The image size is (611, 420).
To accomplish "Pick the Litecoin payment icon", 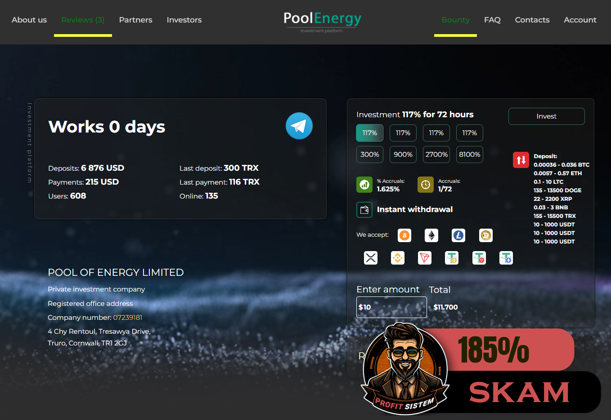I will click(458, 235).
